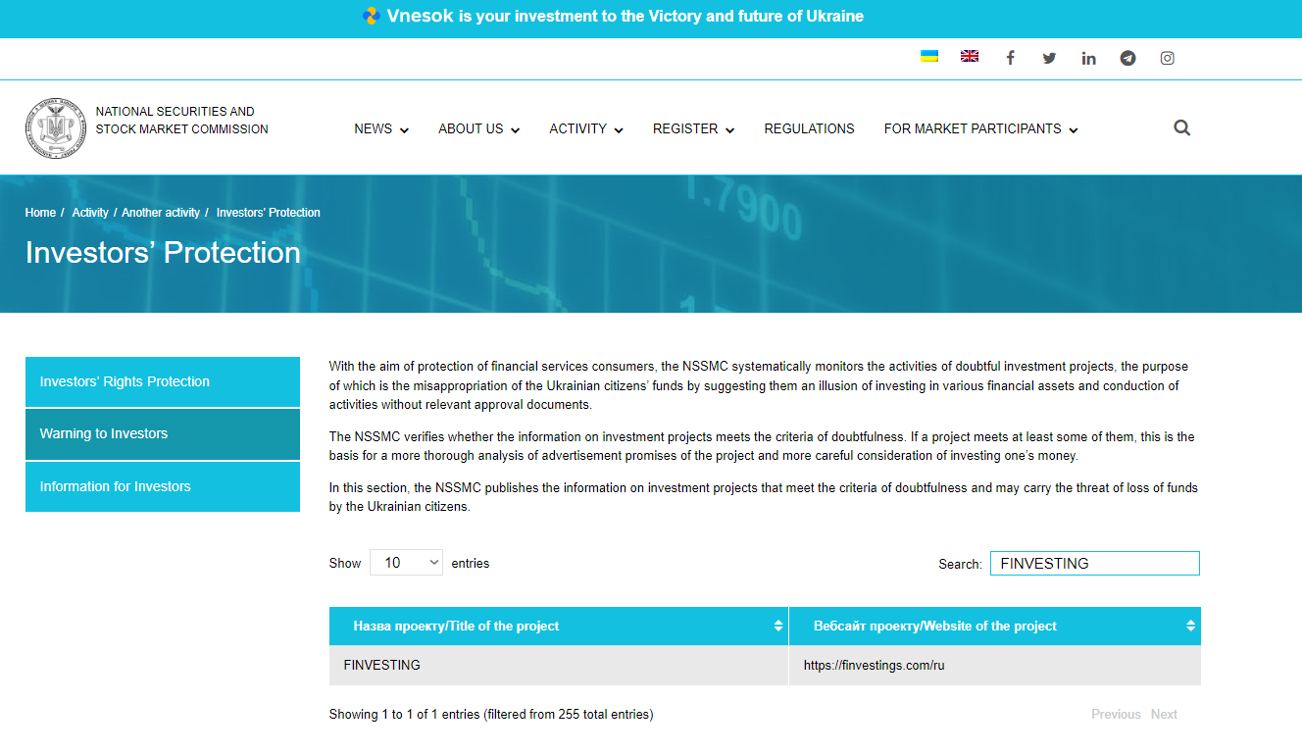Image resolution: width=1302 pixels, height=753 pixels.
Task: Open the Telegram channel icon
Action: click(1127, 58)
